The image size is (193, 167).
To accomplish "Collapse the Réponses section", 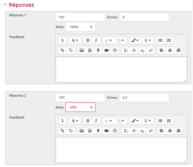I will pyautogui.click(x=5, y=5).
